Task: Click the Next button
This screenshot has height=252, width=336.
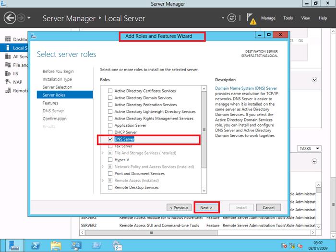Action: click(x=206, y=207)
